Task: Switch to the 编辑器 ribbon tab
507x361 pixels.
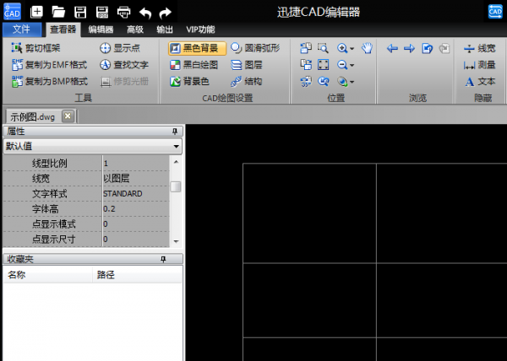Action: (x=101, y=29)
